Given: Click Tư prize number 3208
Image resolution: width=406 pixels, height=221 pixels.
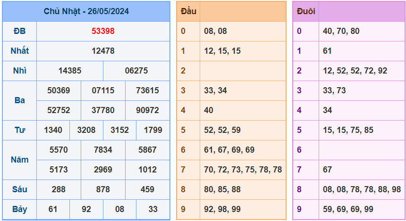Looking at the screenshot, I should pyautogui.click(x=86, y=130).
